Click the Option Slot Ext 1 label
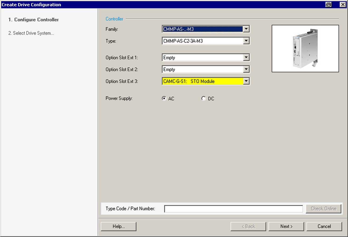 [x=122, y=57]
